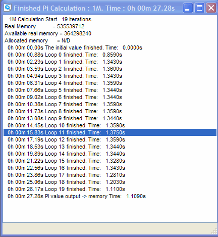Screen dimensions: 218x237
Task: Select the Loop 19 finished row
Action: click(x=110, y=189)
